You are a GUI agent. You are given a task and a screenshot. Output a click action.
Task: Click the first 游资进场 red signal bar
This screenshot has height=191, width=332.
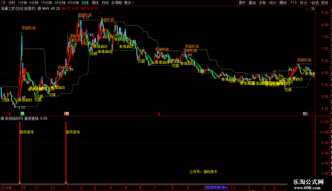point(20,153)
